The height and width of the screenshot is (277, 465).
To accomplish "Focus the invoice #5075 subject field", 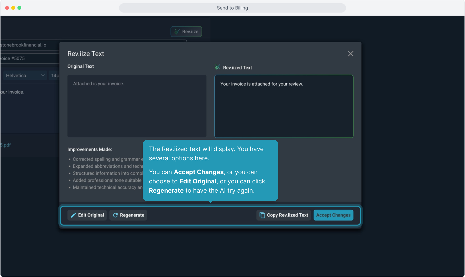I will [x=28, y=58].
